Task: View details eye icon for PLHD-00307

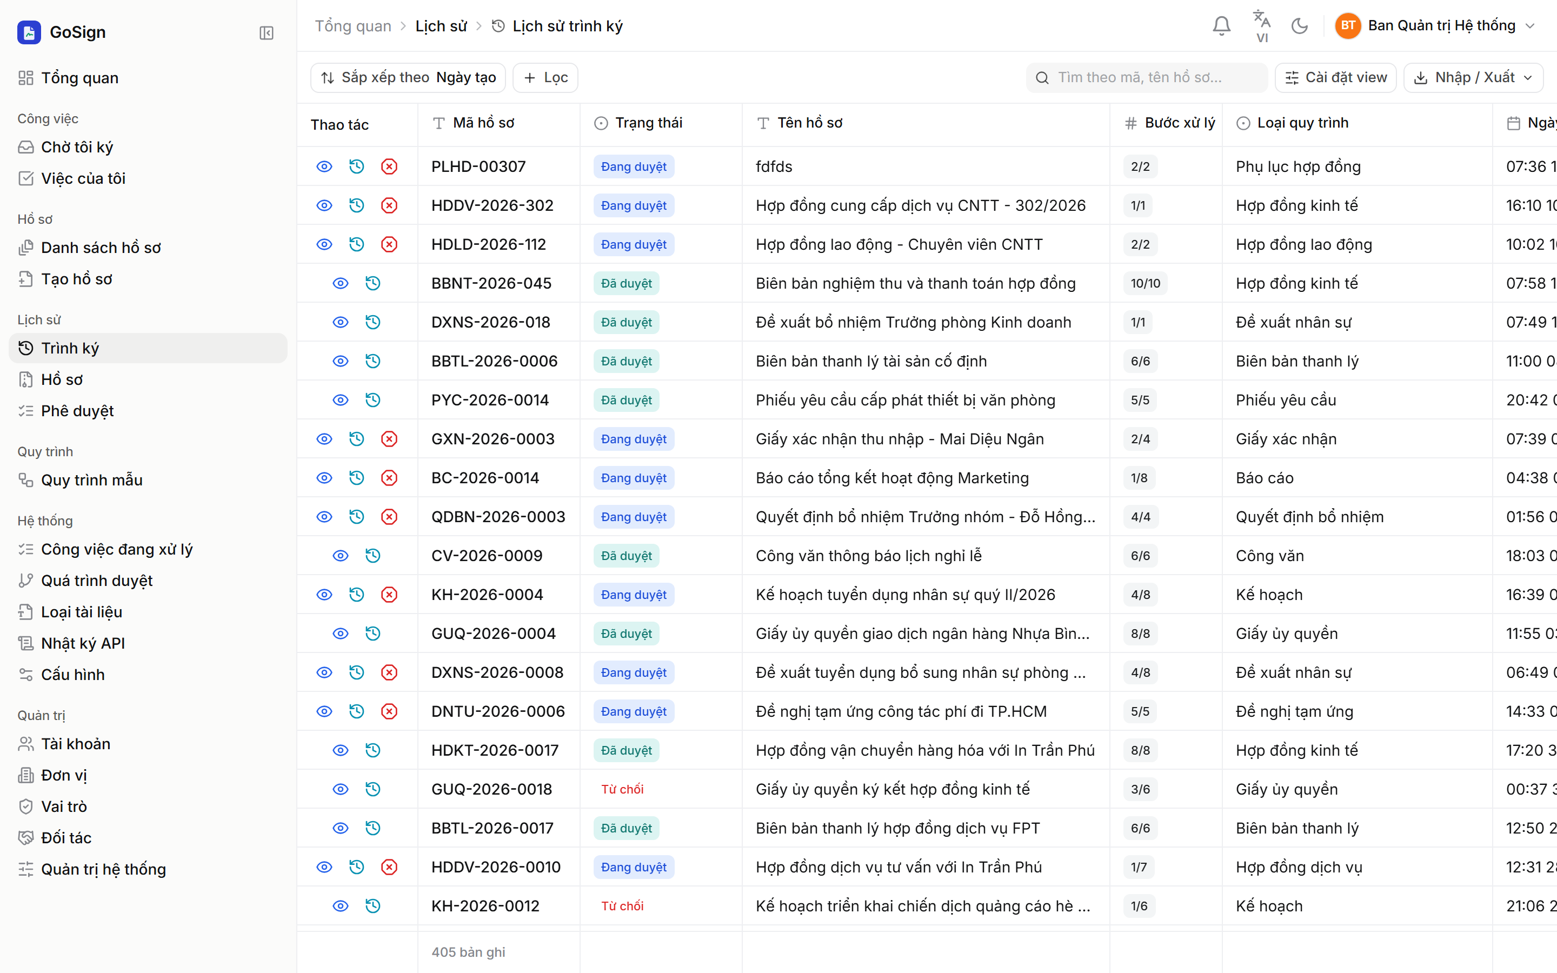Action: pos(324,166)
